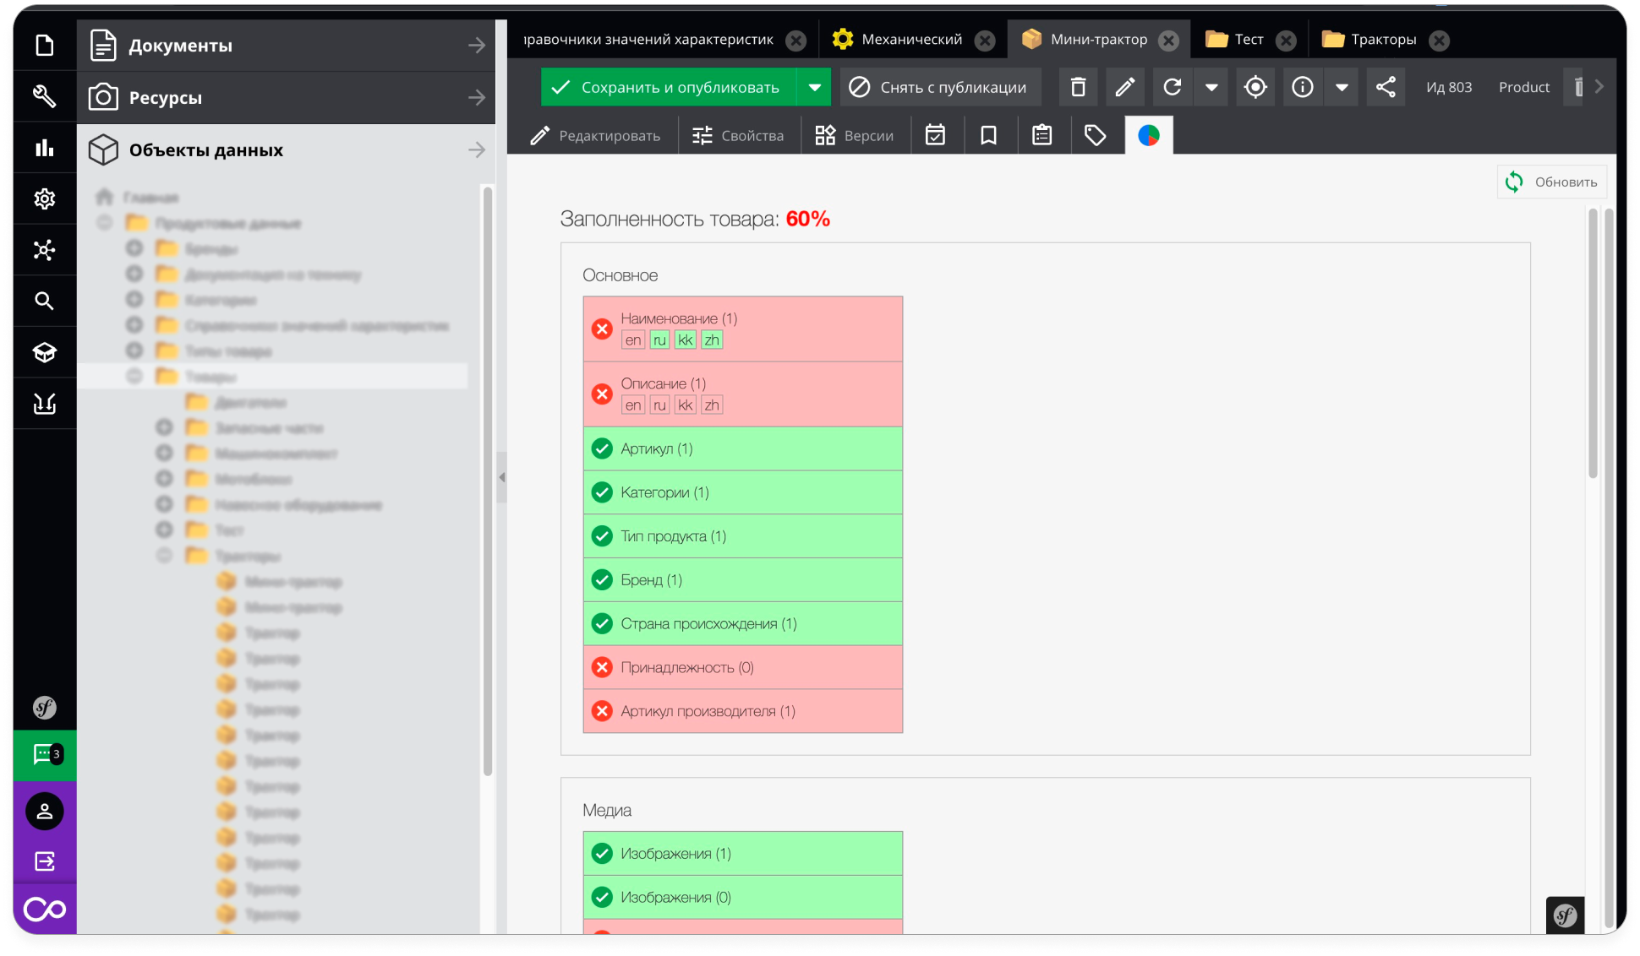1640x956 pixels.
Task: Toggle the 'ru' language tag under Описание
Action: (x=660, y=405)
